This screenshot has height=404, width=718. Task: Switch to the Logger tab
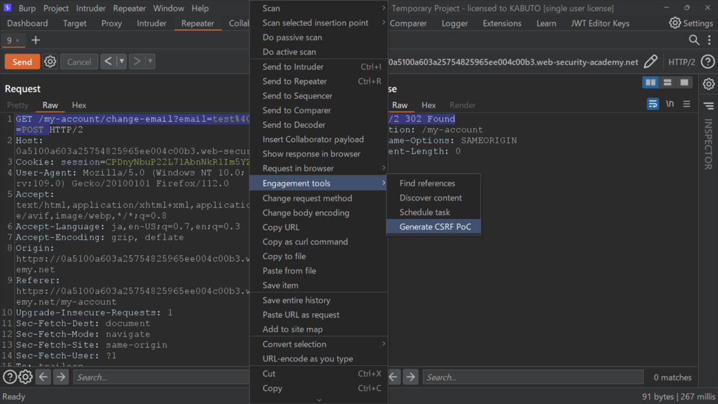(455, 23)
